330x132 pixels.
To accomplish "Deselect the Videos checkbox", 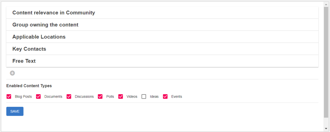I will pos(121,96).
